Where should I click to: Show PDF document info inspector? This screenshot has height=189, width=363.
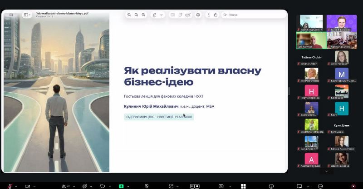(208, 15)
